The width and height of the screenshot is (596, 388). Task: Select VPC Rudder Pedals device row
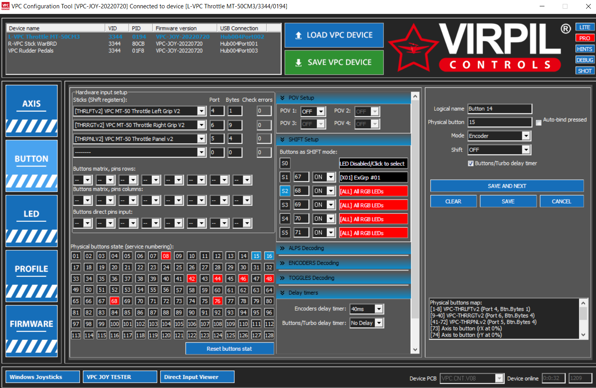(x=144, y=51)
